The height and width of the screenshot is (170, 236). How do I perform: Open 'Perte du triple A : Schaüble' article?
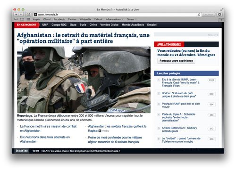[x=178, y=117]
